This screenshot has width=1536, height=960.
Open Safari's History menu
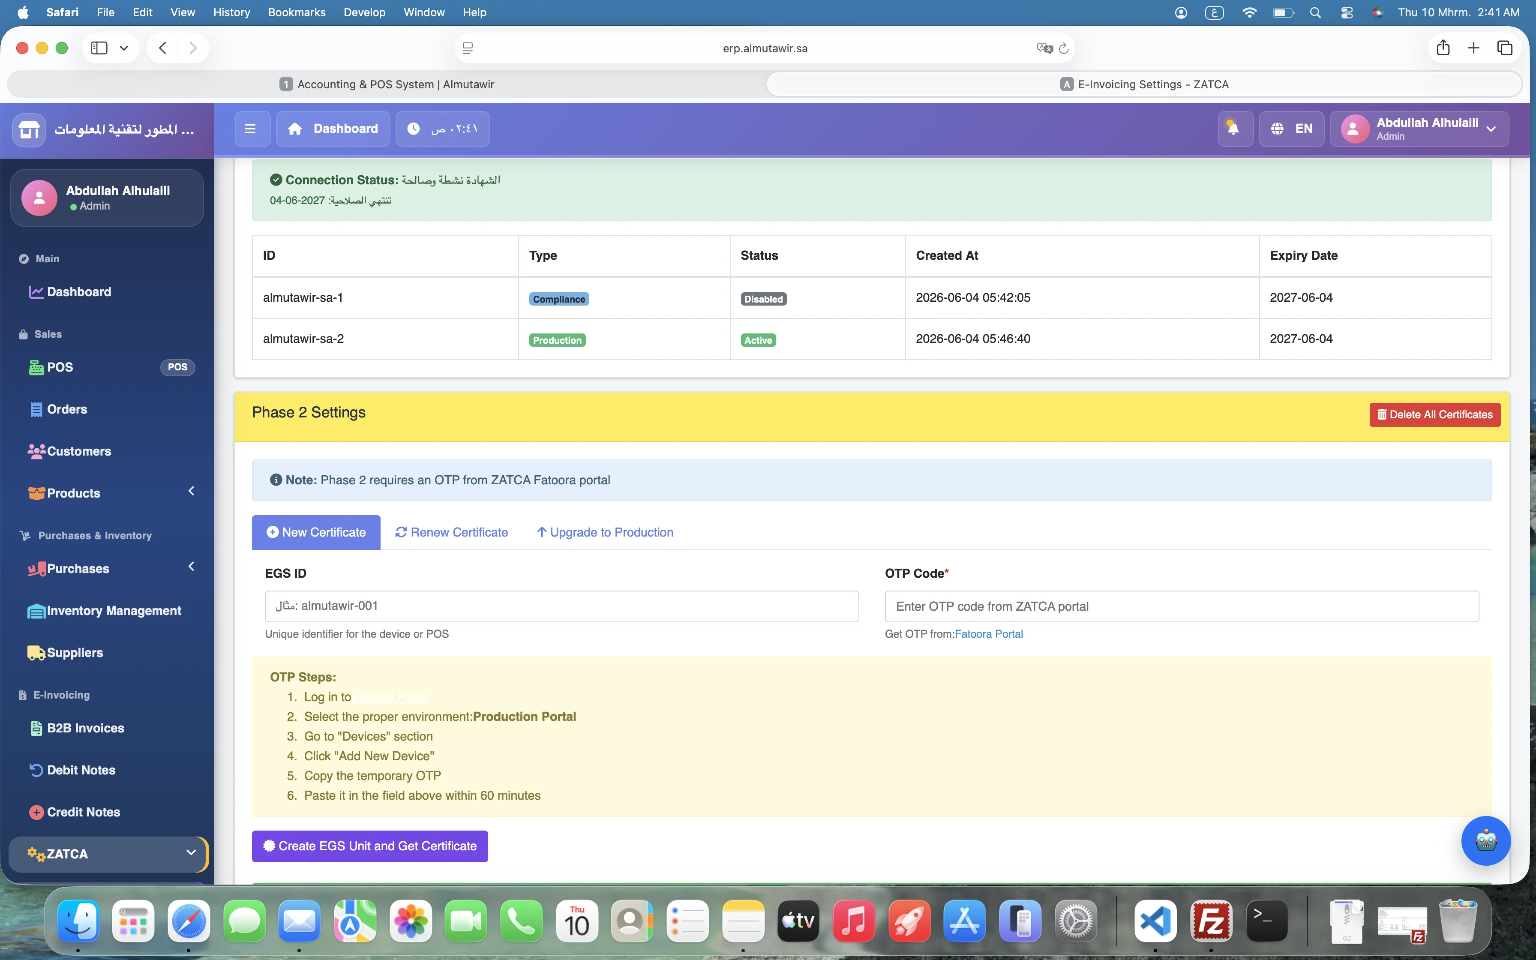231,13
